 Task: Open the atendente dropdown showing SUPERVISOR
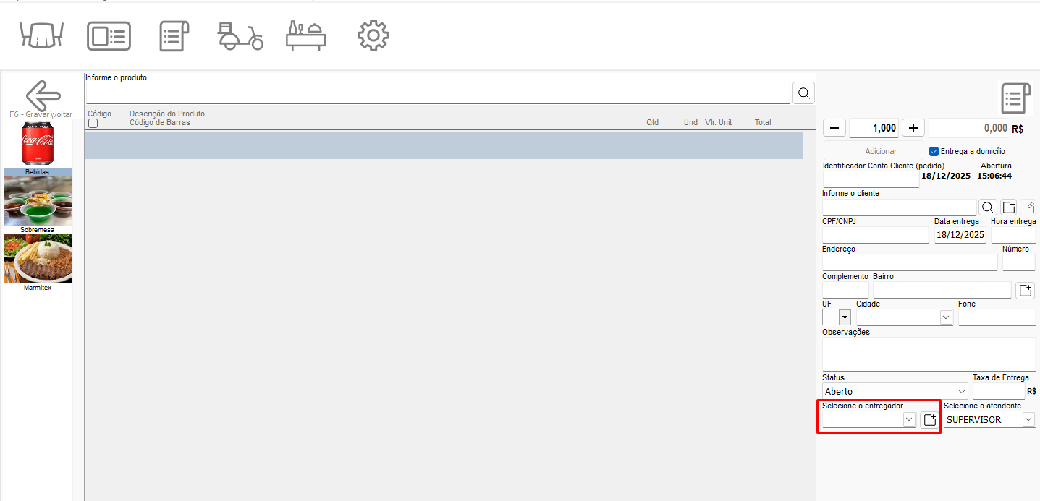point(1028,419)
